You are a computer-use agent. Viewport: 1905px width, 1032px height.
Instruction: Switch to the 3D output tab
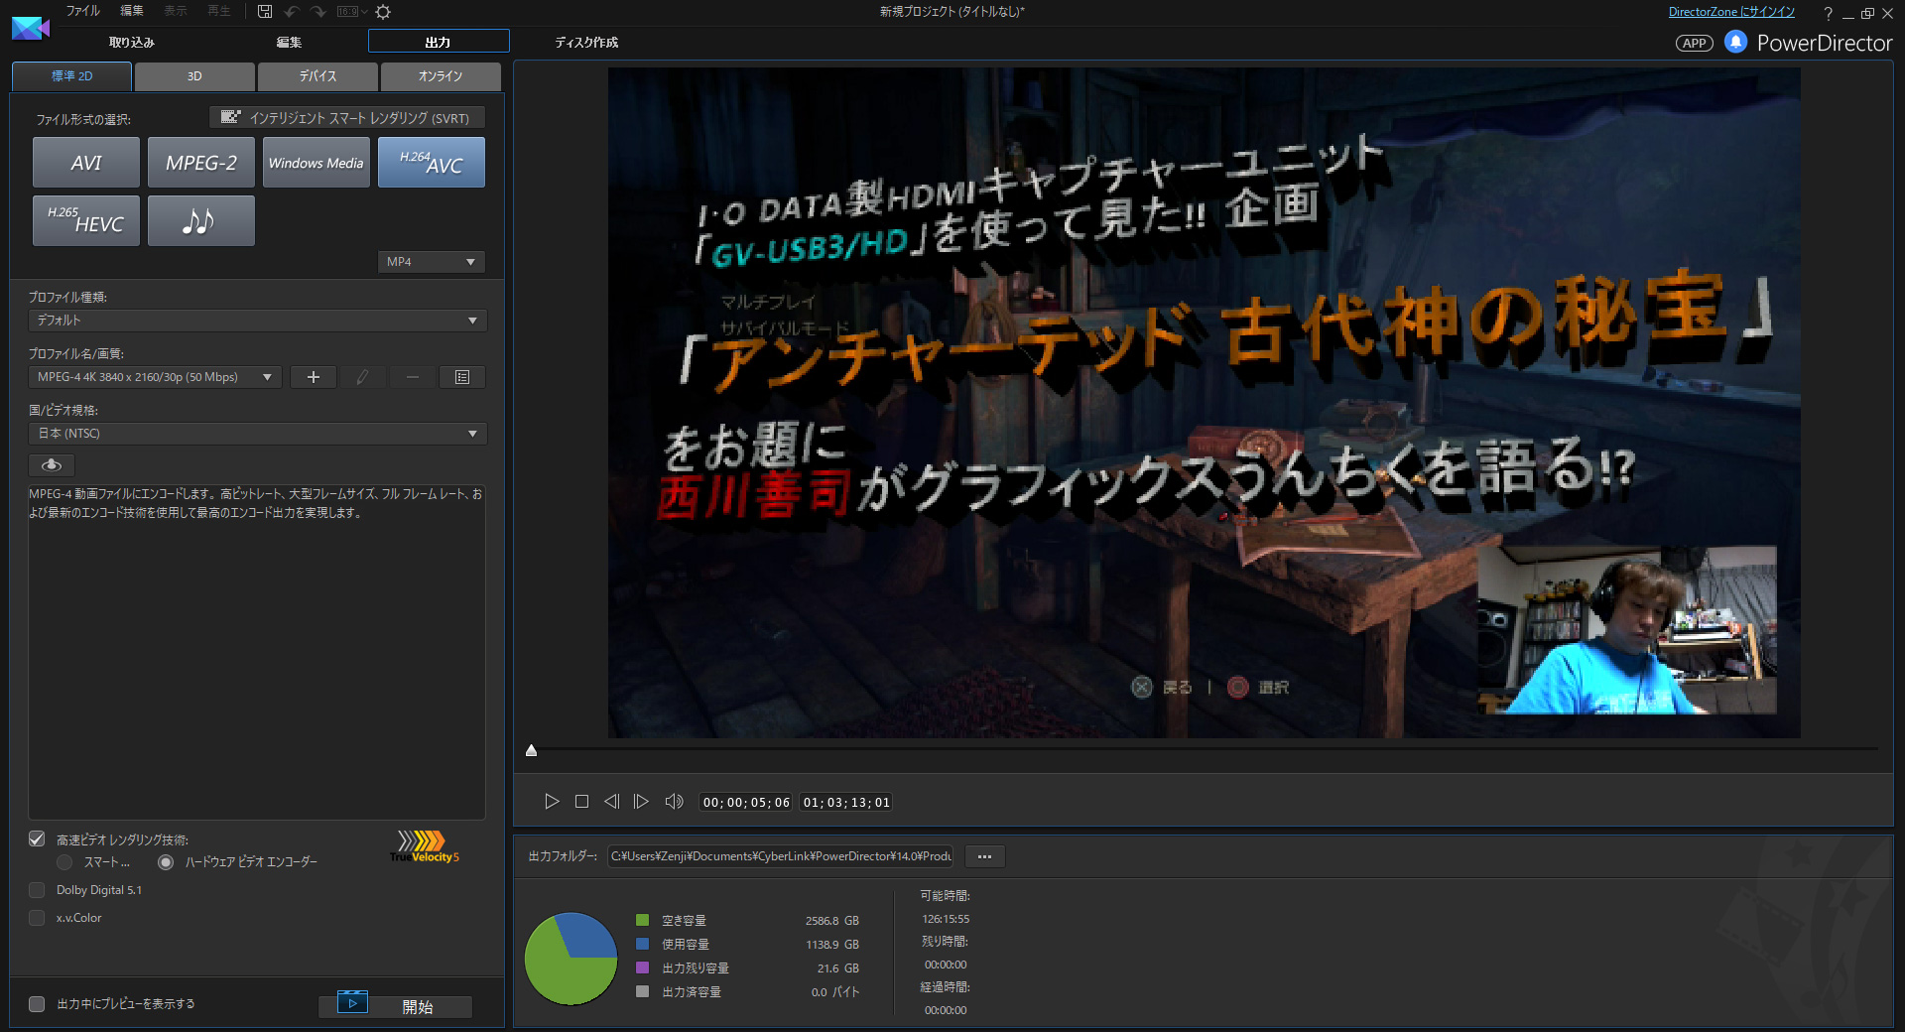click(x=194, y=76)
